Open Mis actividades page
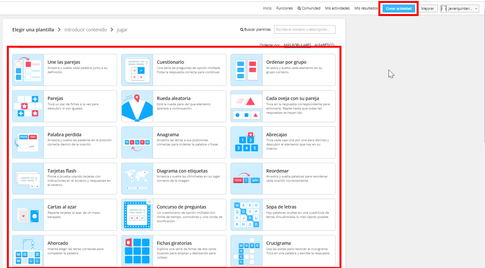 [x=337, y=8]
